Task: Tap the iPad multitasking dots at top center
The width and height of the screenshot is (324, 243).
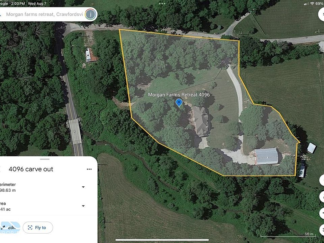Action: (162, 3)
